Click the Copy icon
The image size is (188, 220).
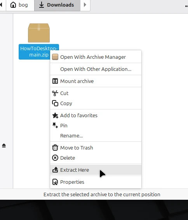tap(55, 103)
